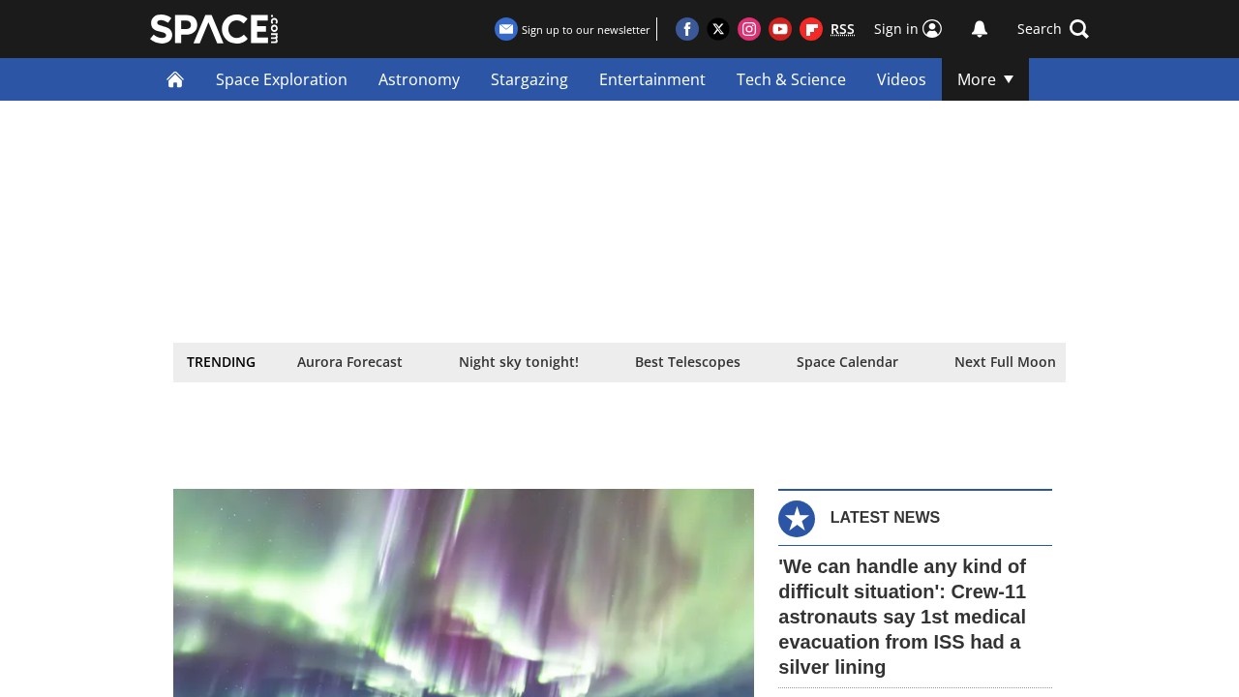1239x697 pixels.
Task: Visit the Instagram social icon
Action: [x=749, y=29]
